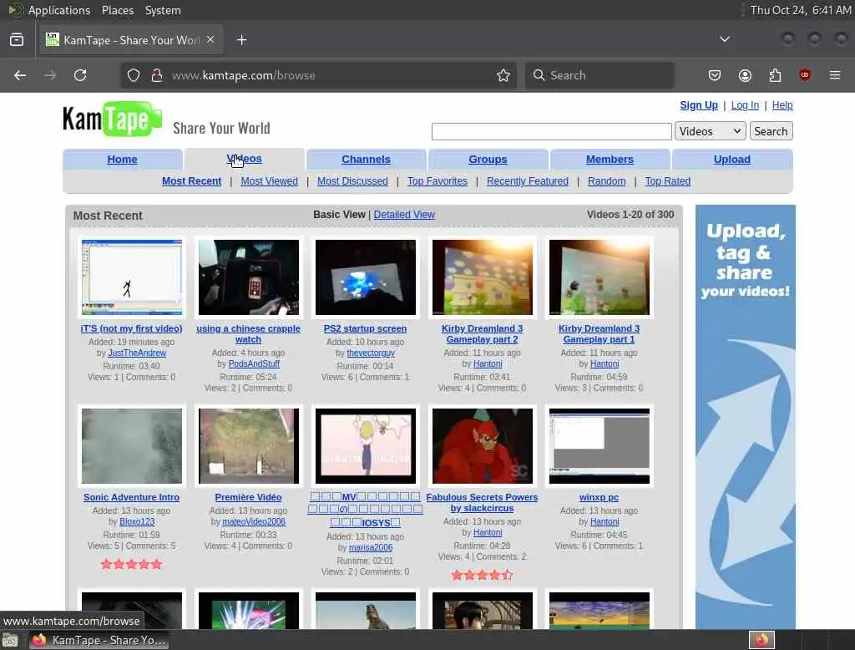Viewport: 855px width, 650px height.
Task: Select the Most Viewed filter
Action: coord(270,181)
